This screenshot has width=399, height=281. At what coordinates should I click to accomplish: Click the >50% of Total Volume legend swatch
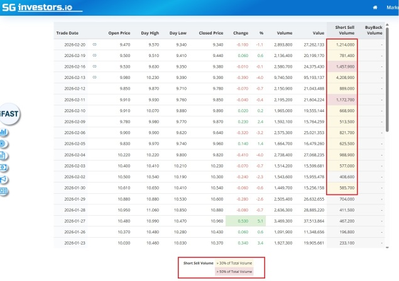click(234, 272)
